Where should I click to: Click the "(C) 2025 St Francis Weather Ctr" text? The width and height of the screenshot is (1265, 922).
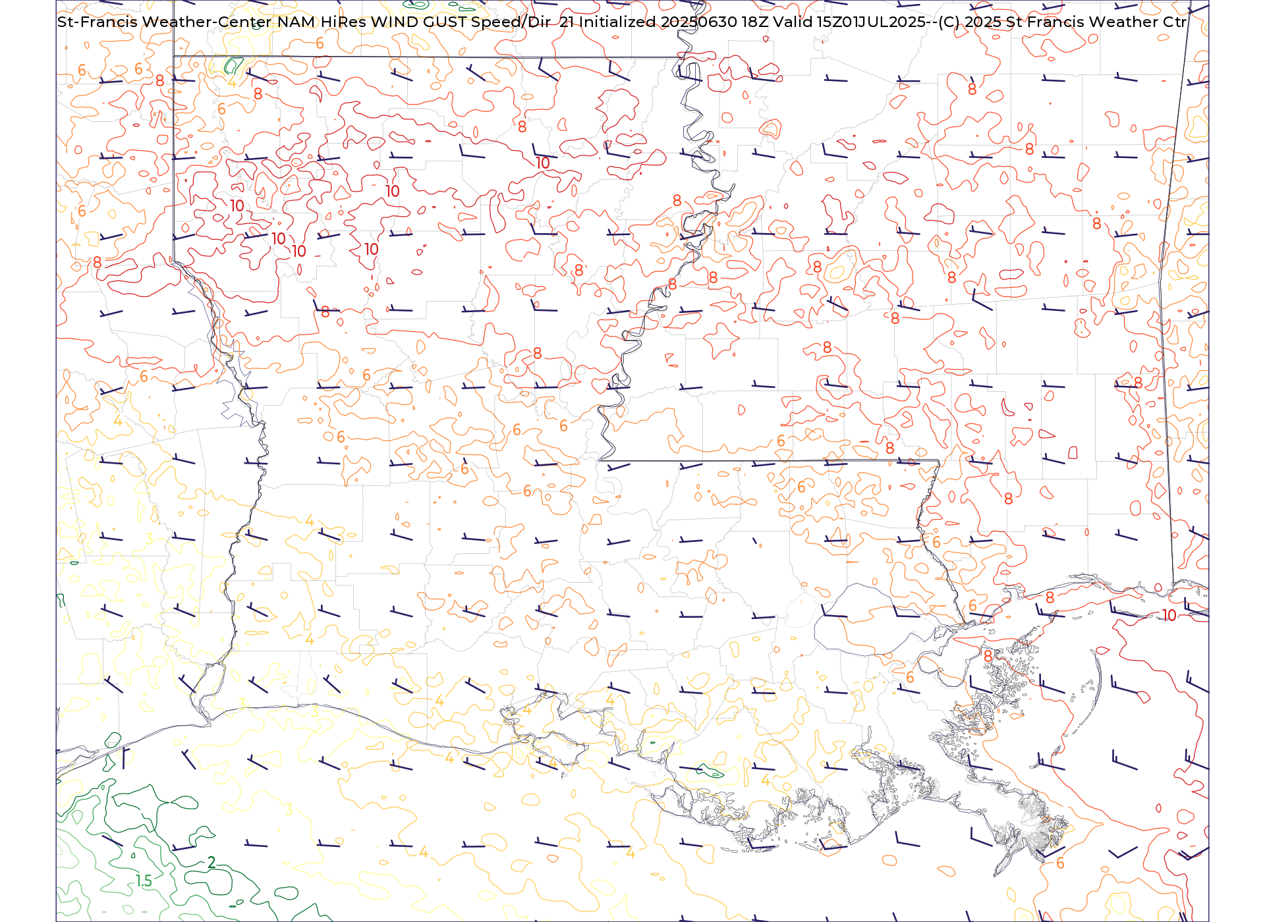[x=1062, y=22]
